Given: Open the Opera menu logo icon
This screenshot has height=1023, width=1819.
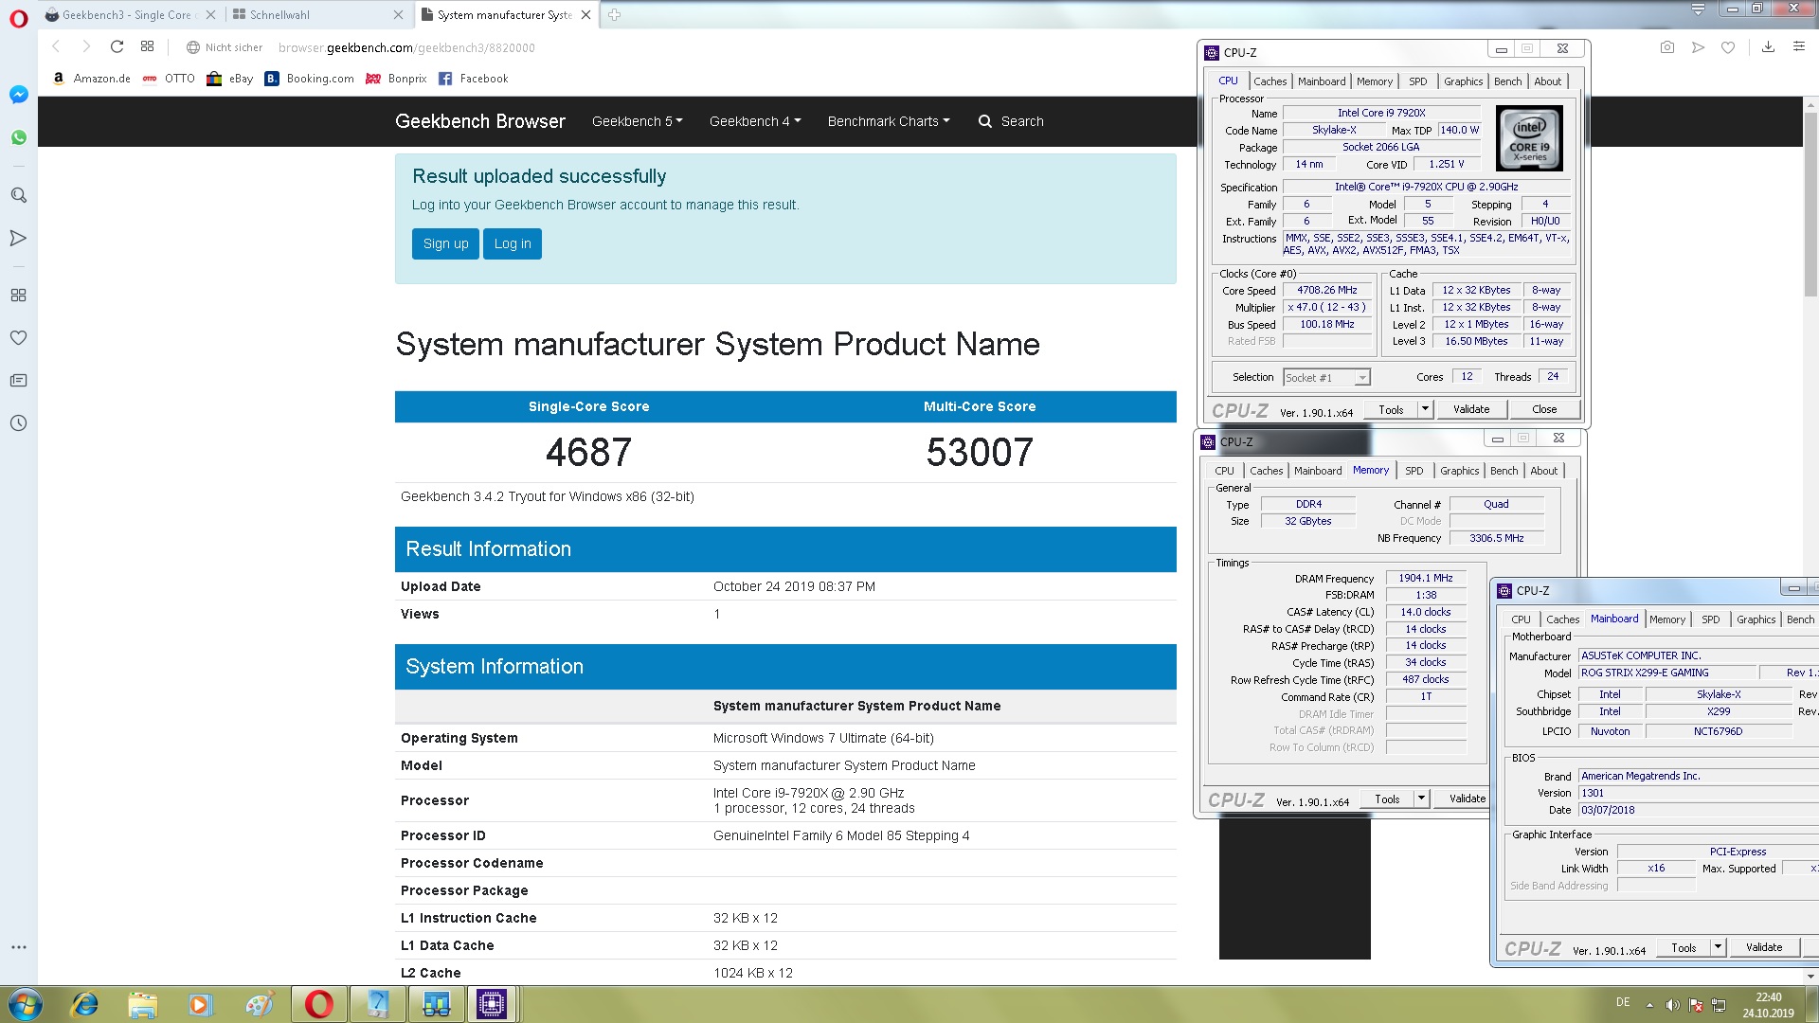Looking at the screenshot, I should pyautogui.click(x=18, y=18).
